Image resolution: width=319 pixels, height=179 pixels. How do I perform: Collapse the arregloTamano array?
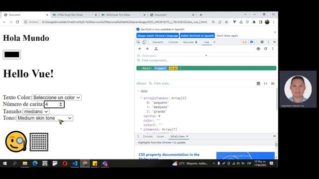click(x=141, y=98)
